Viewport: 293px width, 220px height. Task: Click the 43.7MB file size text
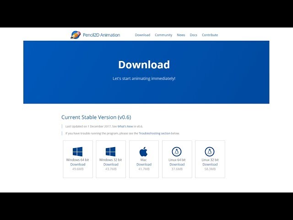111,169
